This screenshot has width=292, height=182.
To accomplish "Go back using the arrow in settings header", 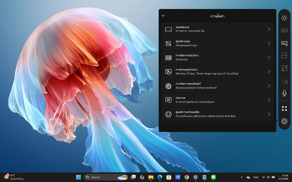I will (x=164, y=16).
